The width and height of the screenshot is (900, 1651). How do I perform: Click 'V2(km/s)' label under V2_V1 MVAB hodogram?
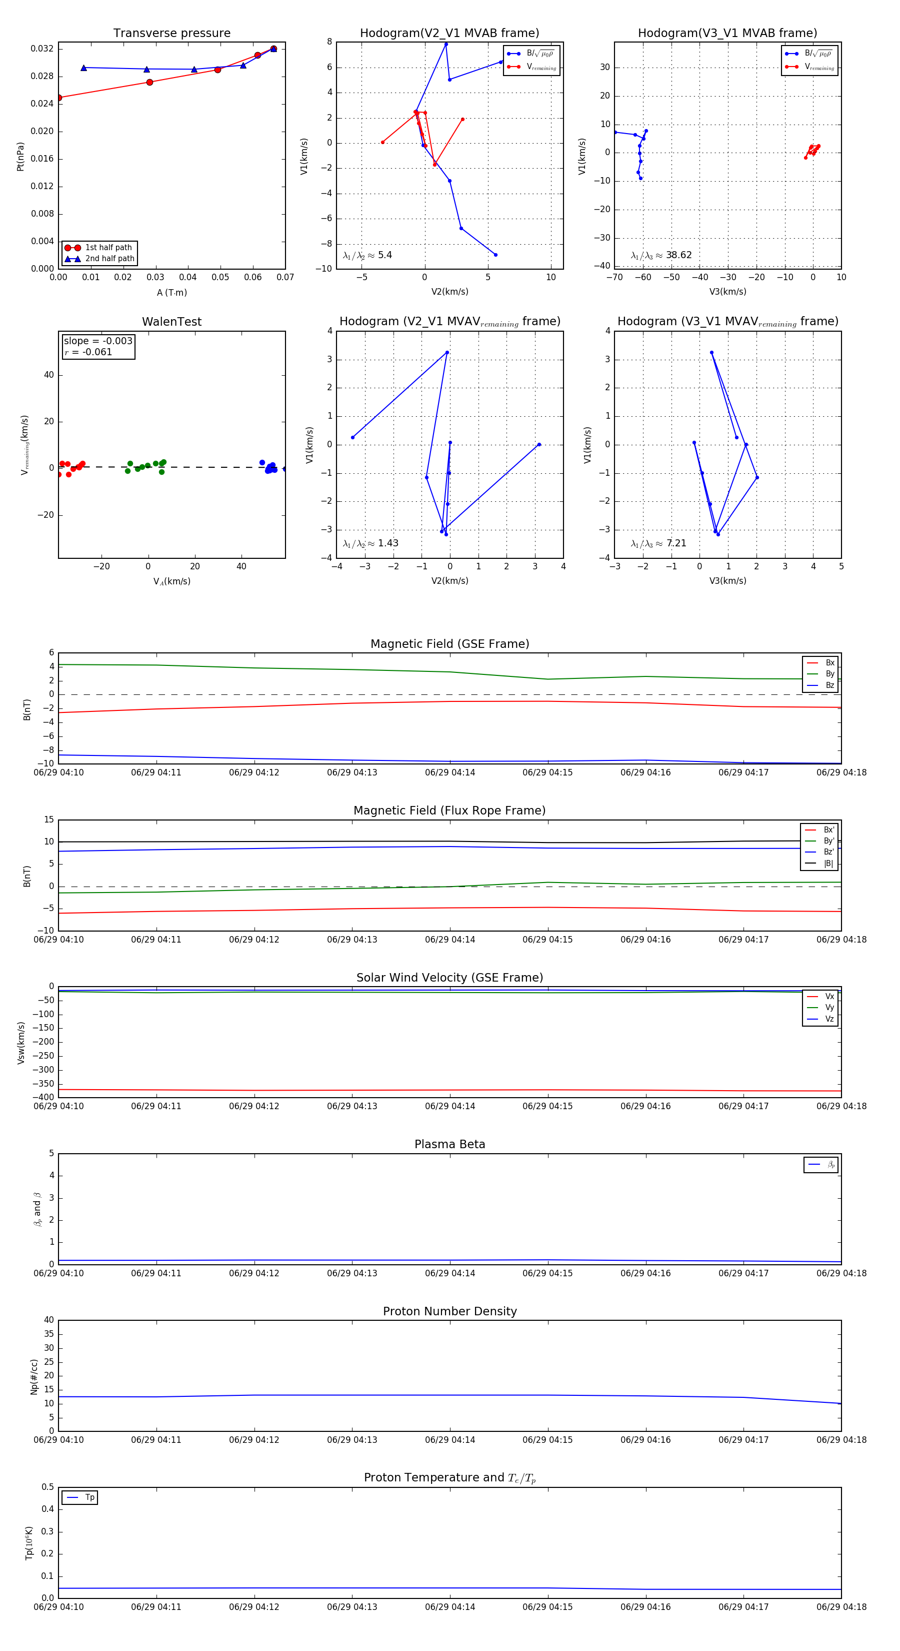[x=449, y=292]
